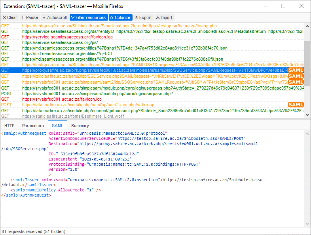311x235 pixels.
Task: Select the service.seamlessaccess.org/favicon.ico request
Action: 152,37
